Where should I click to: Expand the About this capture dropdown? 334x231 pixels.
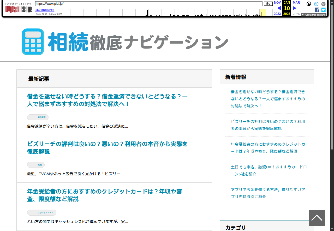pyautogui.click(x=313, y=15)
